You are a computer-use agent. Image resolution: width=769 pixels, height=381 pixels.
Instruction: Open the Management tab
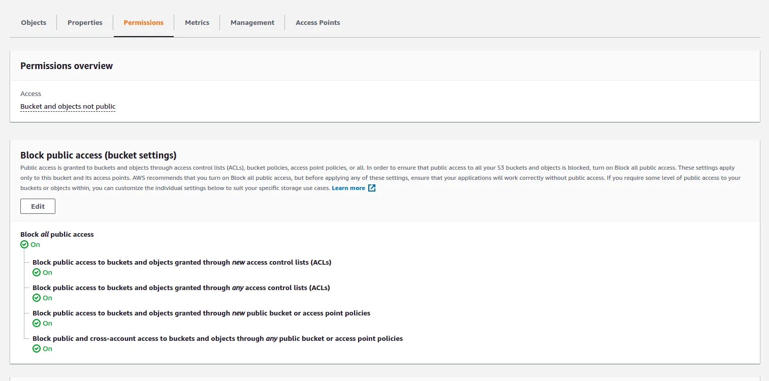tap(252, 22)
